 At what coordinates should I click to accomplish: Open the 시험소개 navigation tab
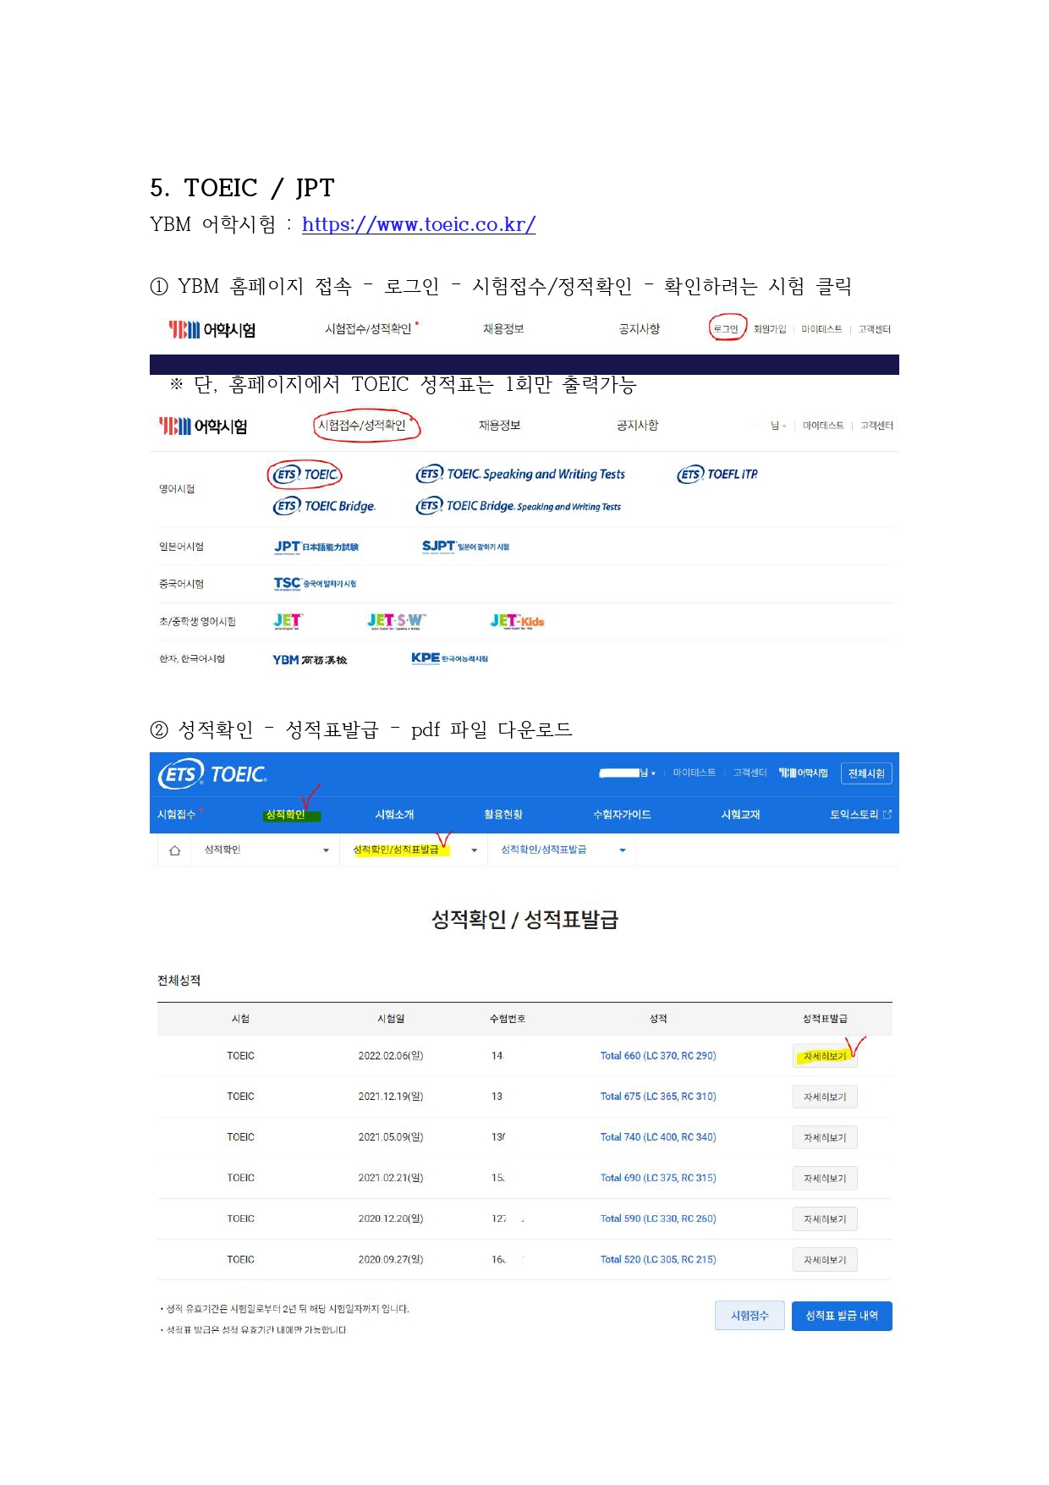click(394, 814)
